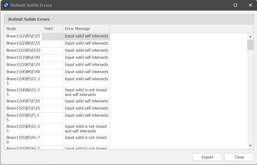Select node Bravo1\S3\B5\D\55 row
The width and height of the screenshot is (257, 165).
[x=23, y=50]
